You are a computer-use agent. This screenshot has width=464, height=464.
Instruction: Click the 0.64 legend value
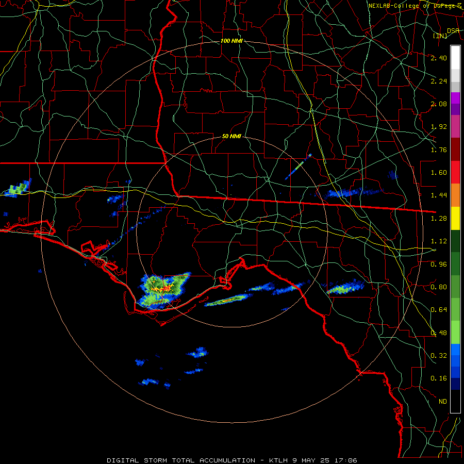click(439, 310)
